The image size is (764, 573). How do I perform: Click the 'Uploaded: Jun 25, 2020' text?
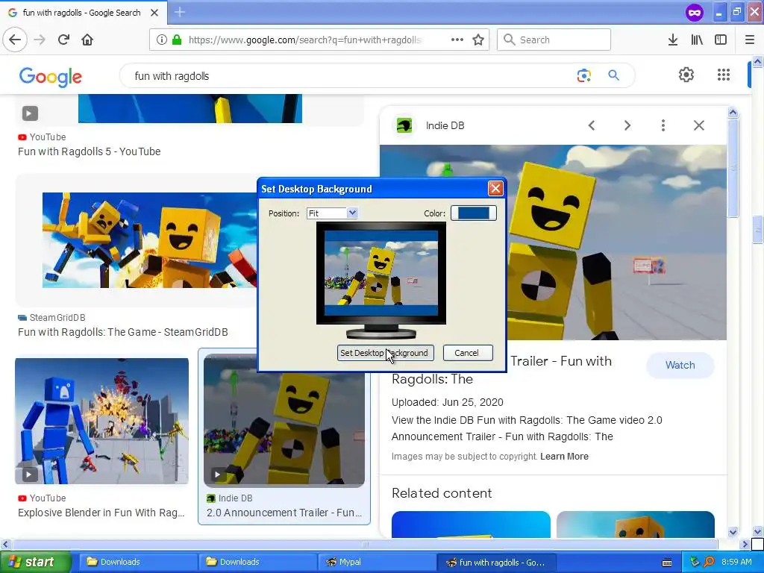point(448,402)
